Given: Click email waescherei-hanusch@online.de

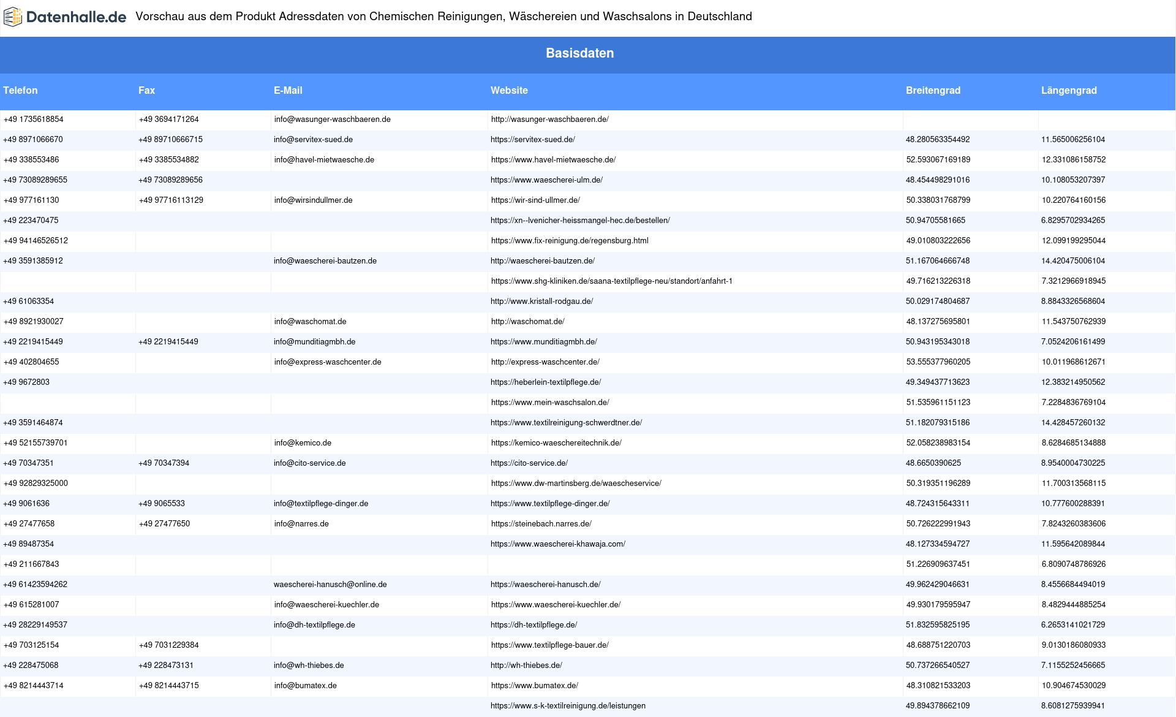Looking at the screenshot, I should coord(330,585).
